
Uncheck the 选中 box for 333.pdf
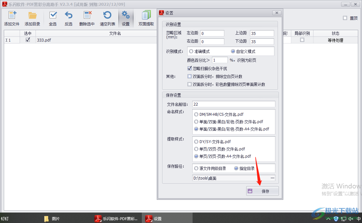click(28, 40)
